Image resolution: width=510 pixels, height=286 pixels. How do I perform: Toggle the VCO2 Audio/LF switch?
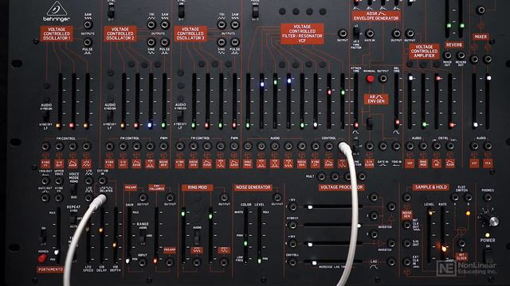[x=110, y=117]
